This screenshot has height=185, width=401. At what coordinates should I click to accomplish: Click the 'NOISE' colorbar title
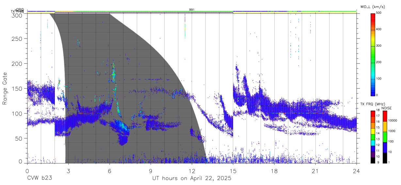pyautogui.click(x=387, y=107)
